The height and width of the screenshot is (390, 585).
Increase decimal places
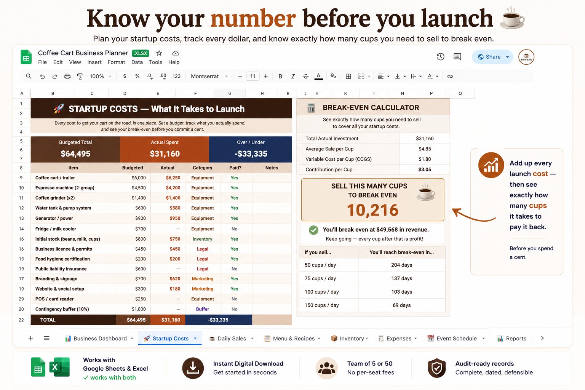pyautogui.click(x=163, y=76)
